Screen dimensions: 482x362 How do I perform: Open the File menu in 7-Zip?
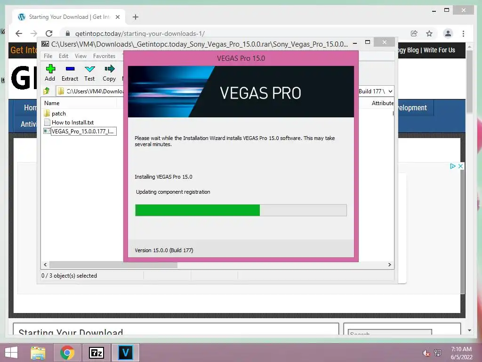click(48, 56)
